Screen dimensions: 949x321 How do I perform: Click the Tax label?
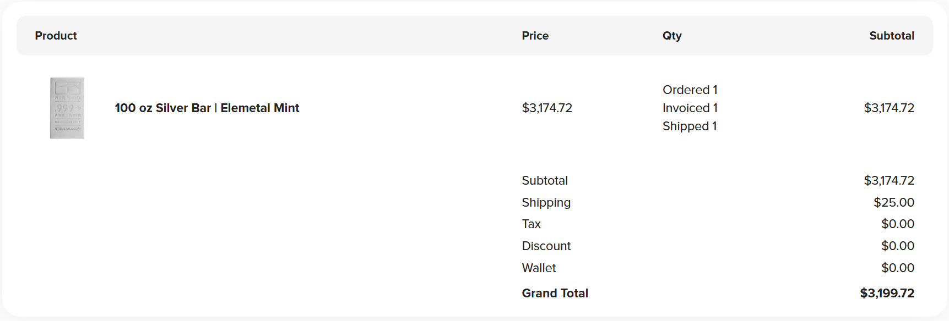pos(531,224)
